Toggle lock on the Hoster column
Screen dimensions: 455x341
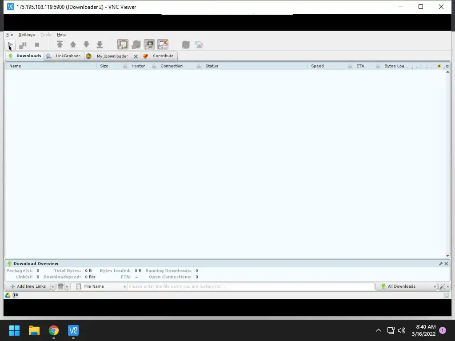tap(154, 66)
